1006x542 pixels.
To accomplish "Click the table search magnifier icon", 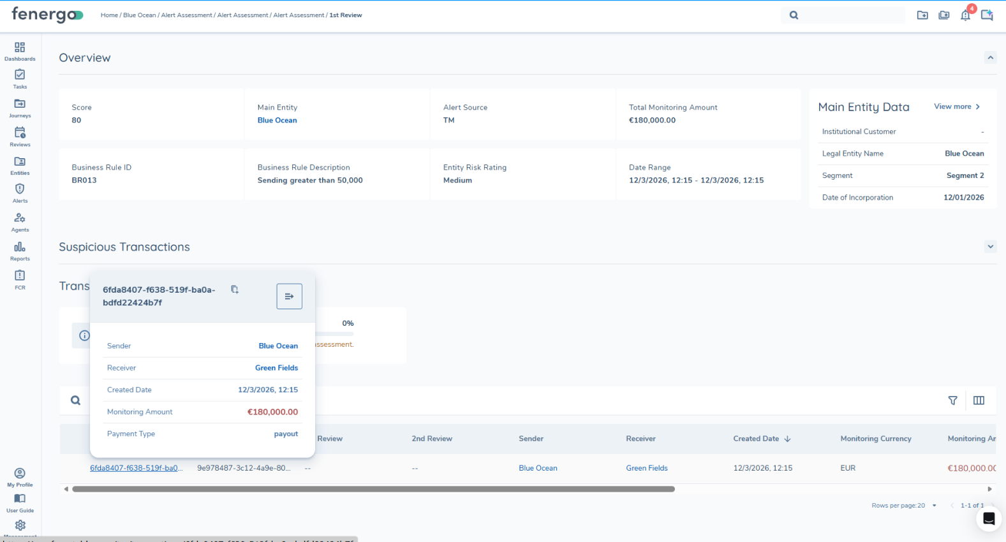I will [75, 400].
